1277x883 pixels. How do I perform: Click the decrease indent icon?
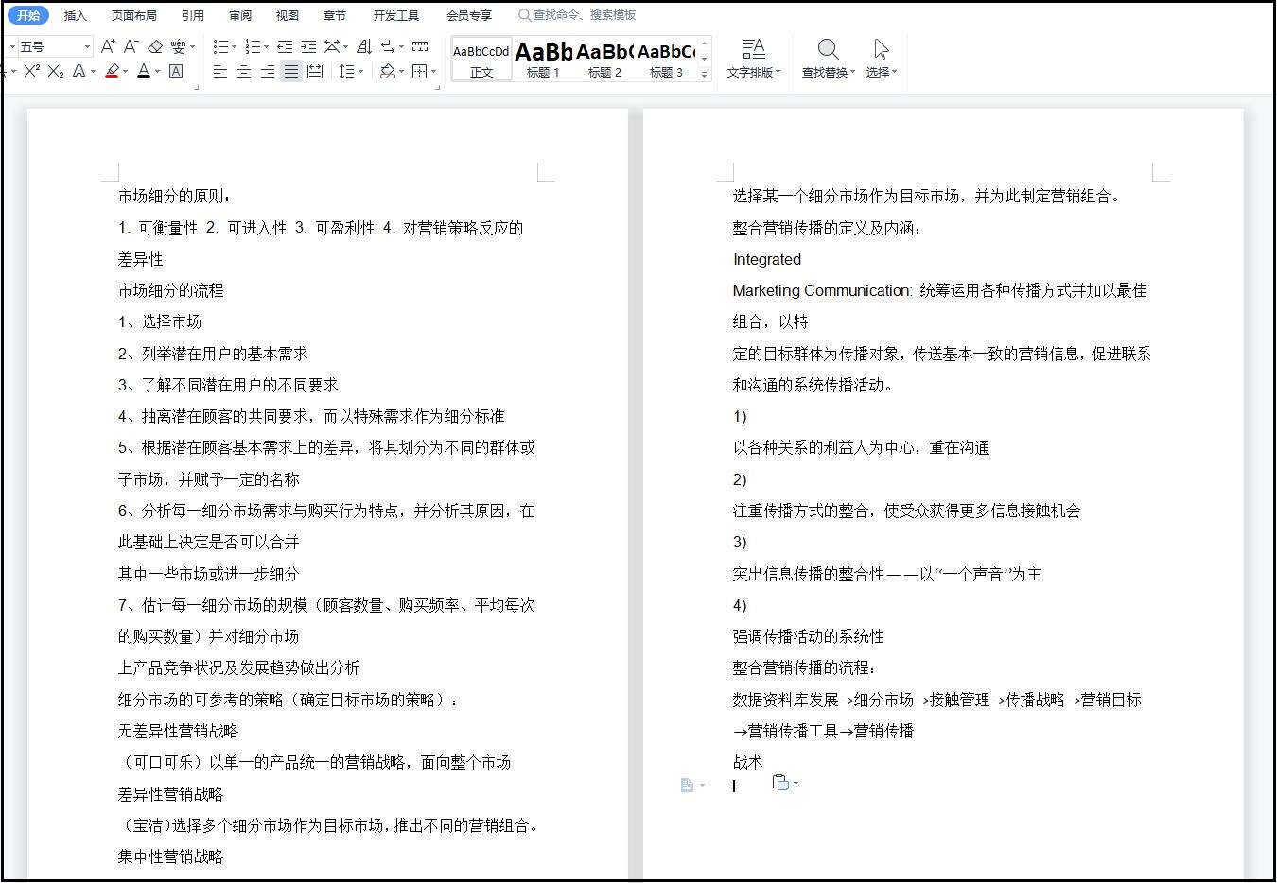click(285, 46)
